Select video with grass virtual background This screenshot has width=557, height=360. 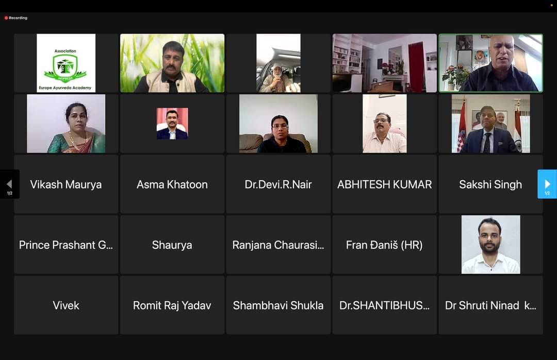click(x=172, y=63)
